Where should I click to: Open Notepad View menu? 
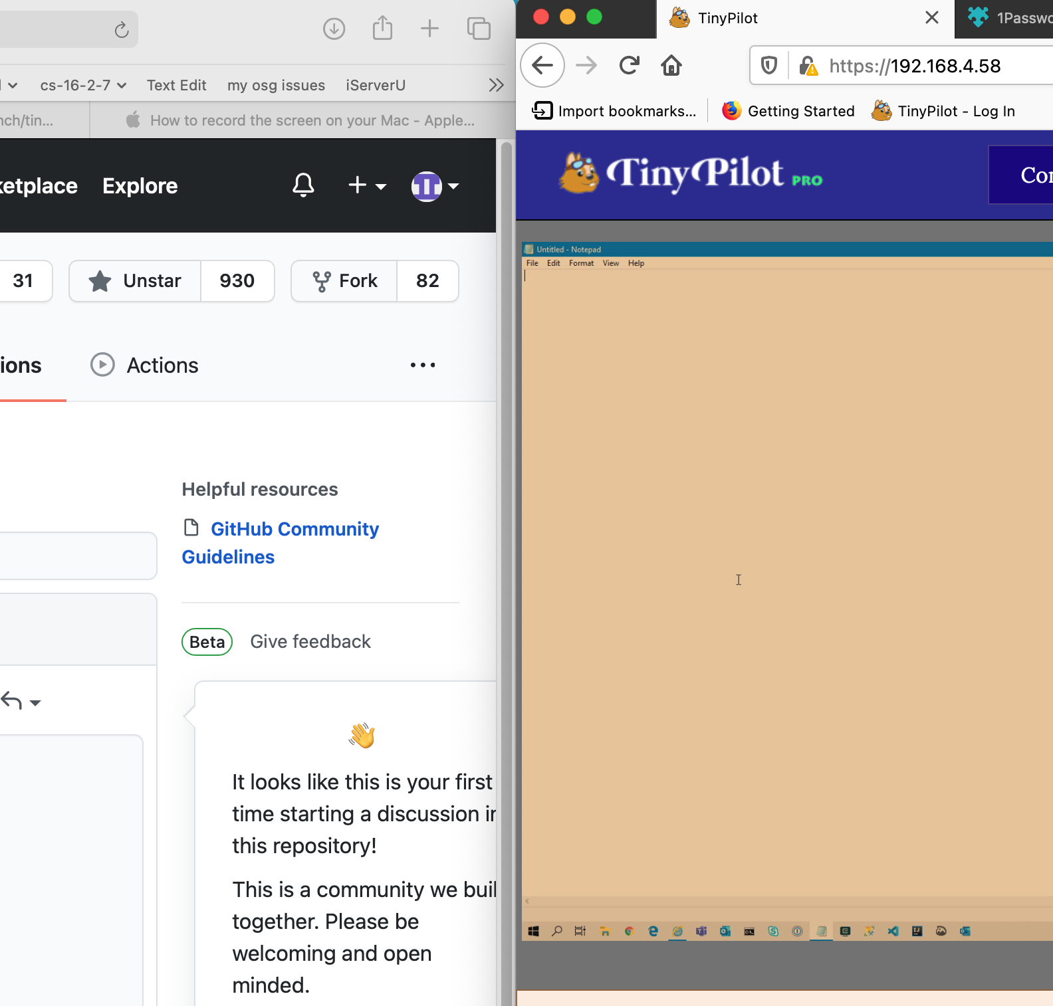pos(611,263)
